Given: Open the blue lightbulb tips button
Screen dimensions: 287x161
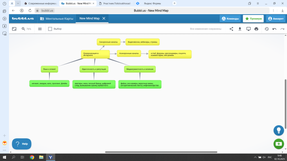Looking at the screenshot, I should (278, 130).
